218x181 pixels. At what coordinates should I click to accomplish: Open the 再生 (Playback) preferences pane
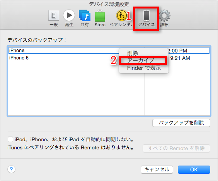tap(69, 18)
